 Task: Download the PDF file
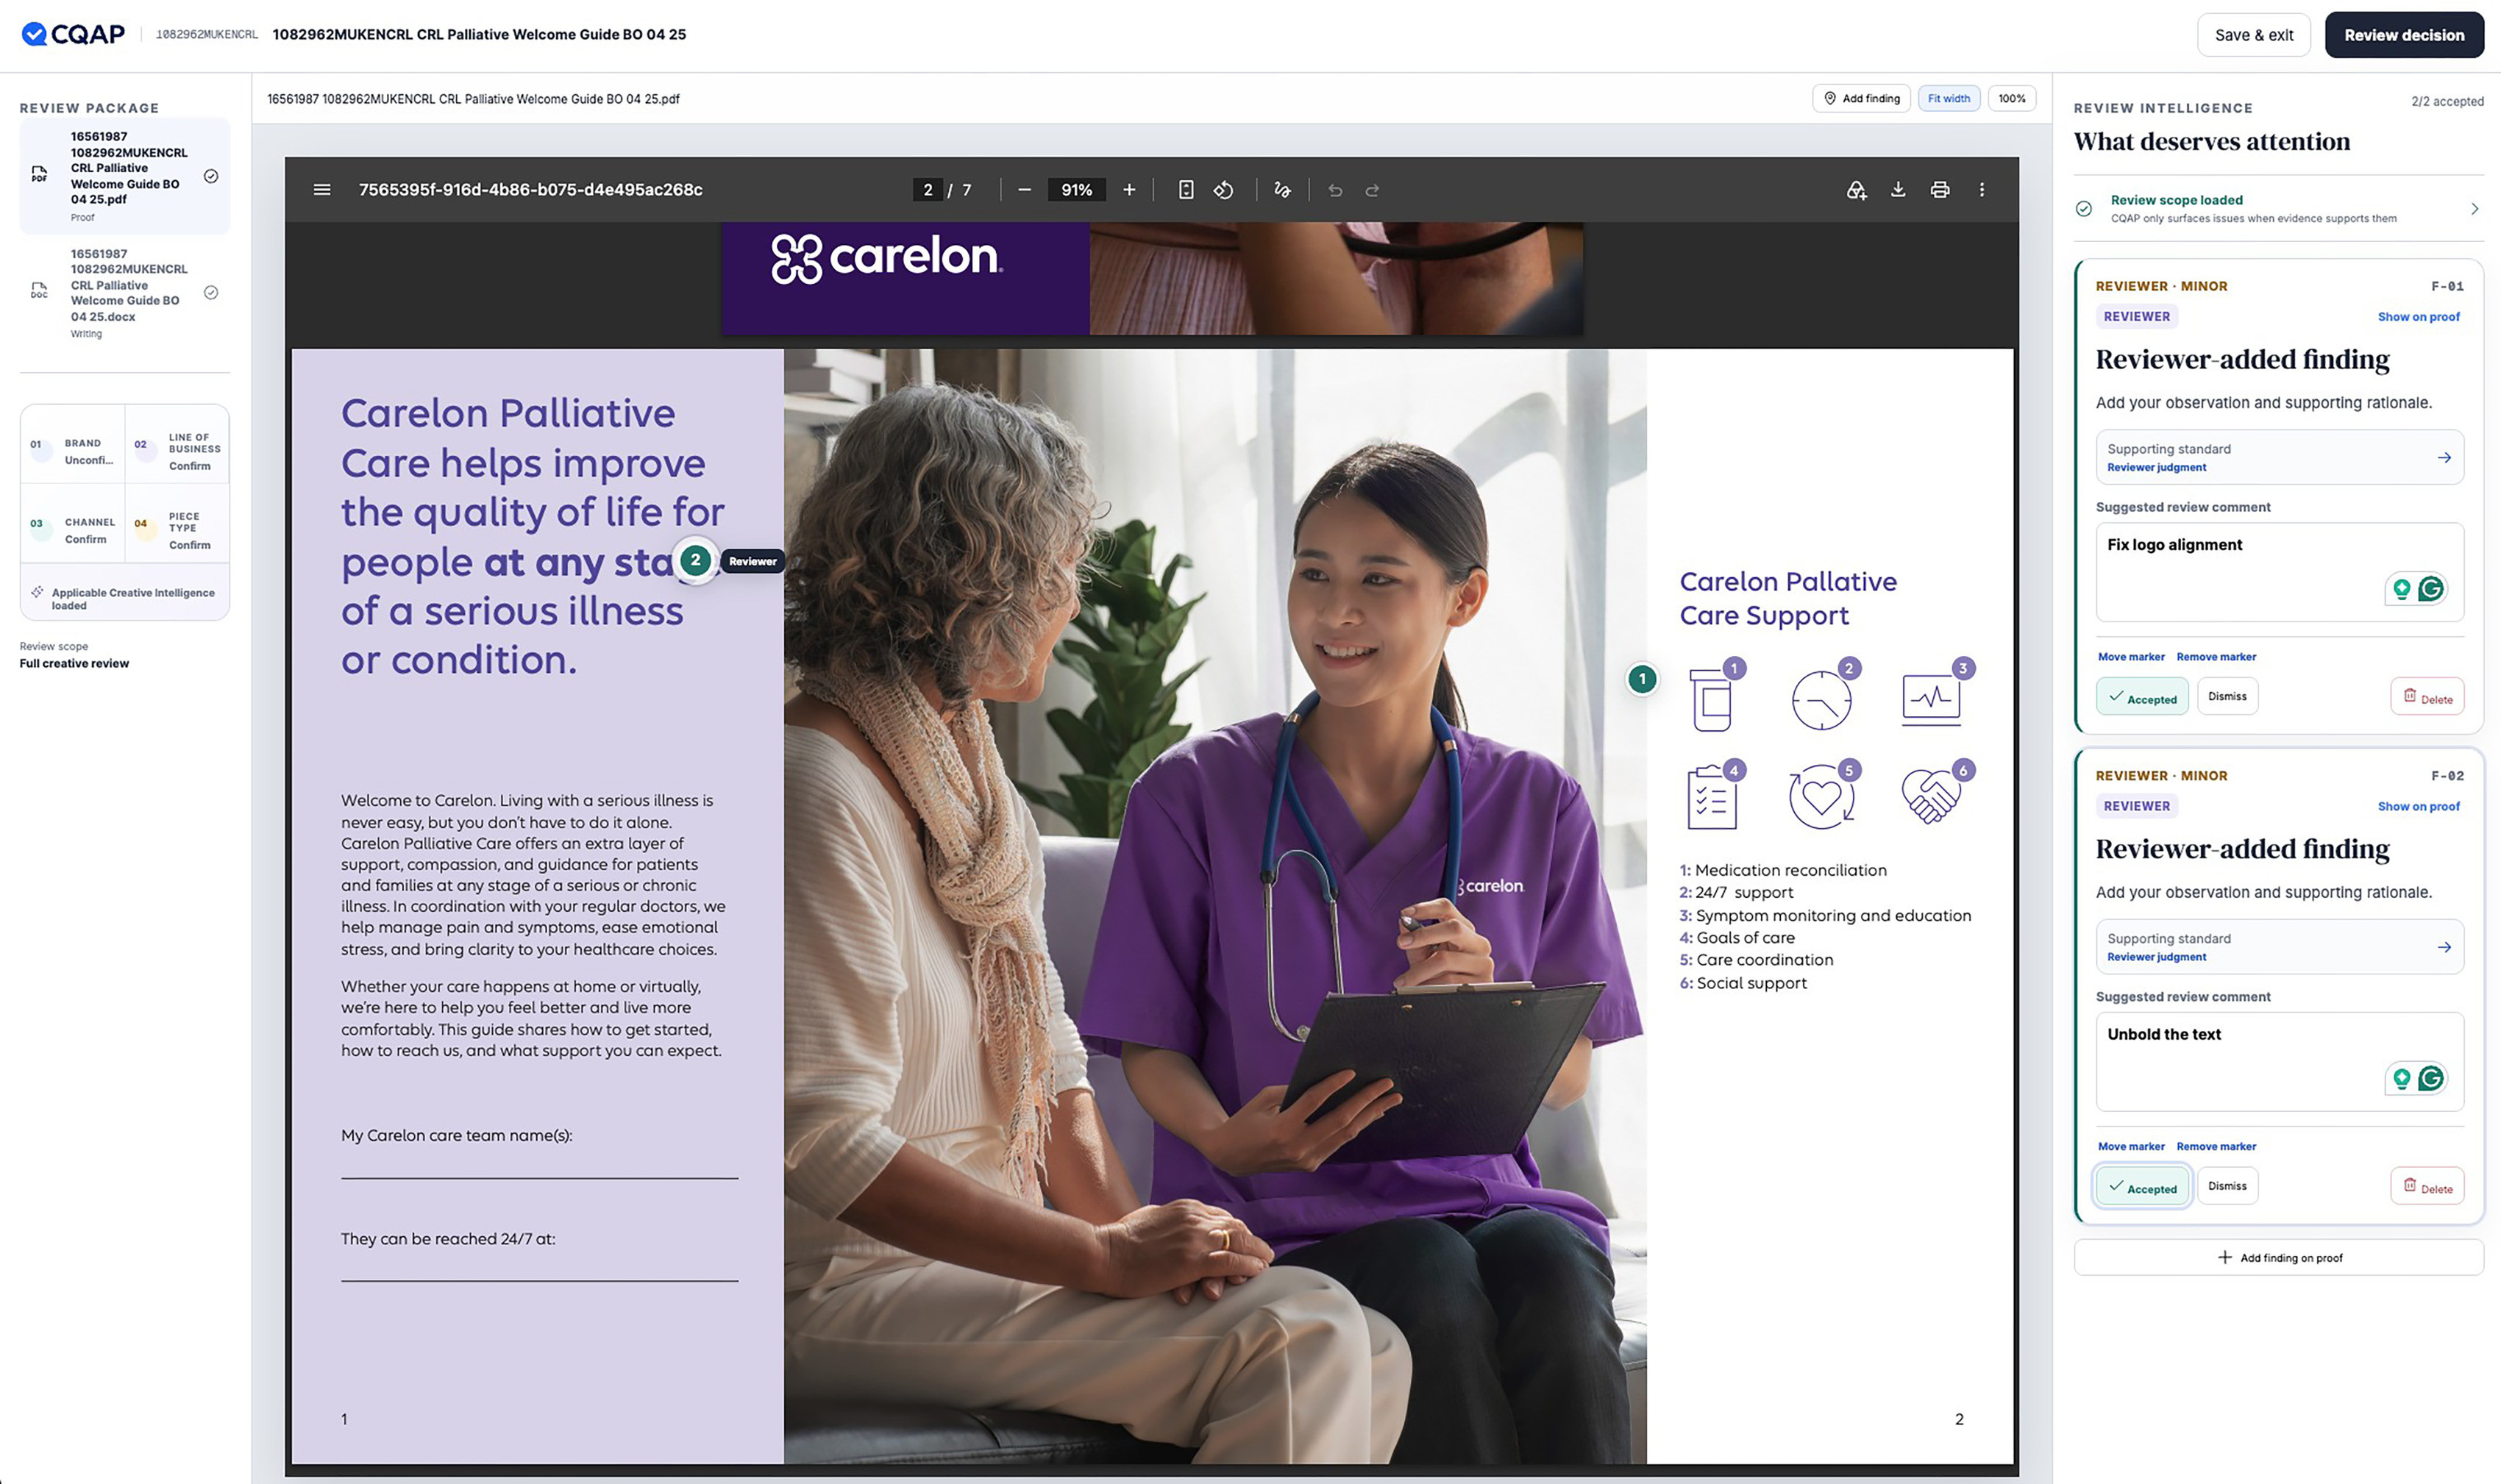(1898, 190)
